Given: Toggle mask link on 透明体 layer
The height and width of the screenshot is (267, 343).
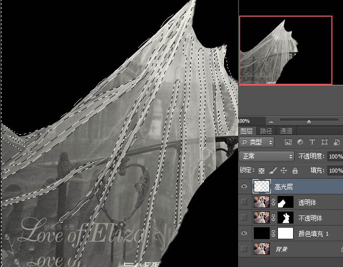Looking at the screenshot, I should 273,202.
